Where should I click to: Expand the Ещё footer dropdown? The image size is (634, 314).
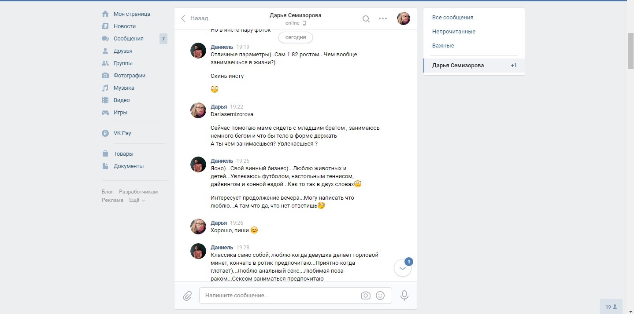[x=137, y=200]
